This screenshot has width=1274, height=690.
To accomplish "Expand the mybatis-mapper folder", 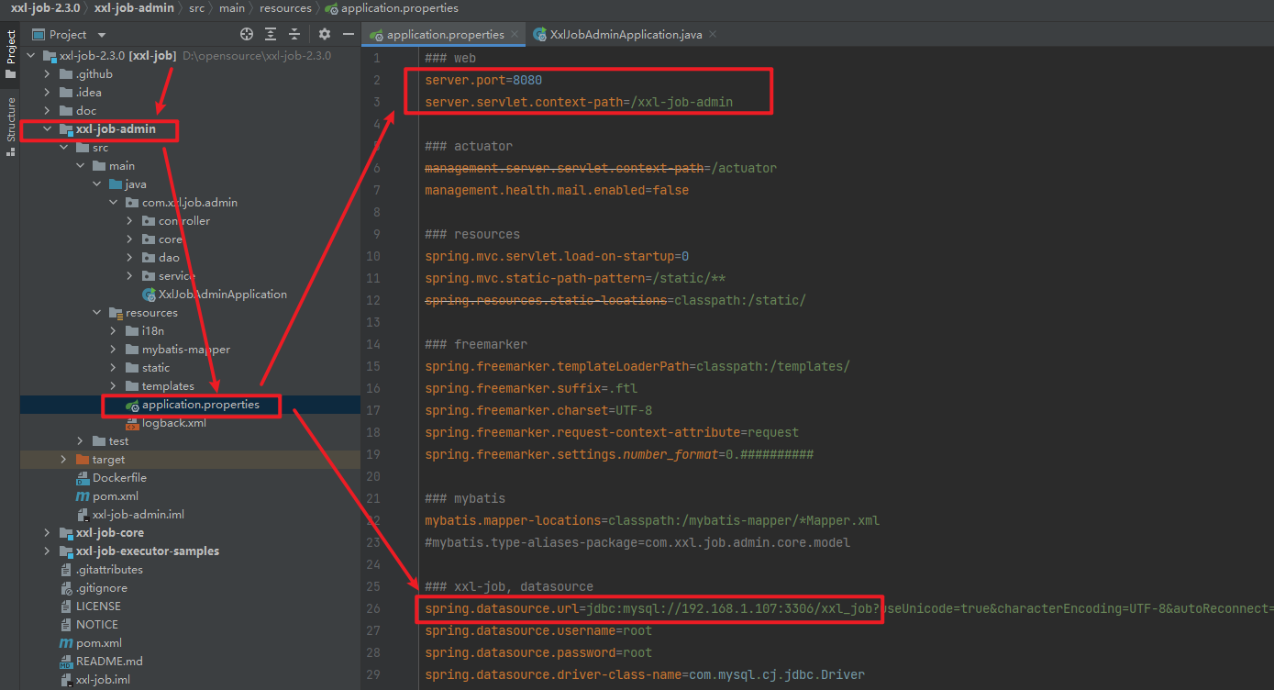I will tap(113, 350).
